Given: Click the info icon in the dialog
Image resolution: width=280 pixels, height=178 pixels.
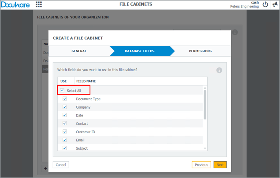Looking at the screenshot, I should click(x=219, y=70).
